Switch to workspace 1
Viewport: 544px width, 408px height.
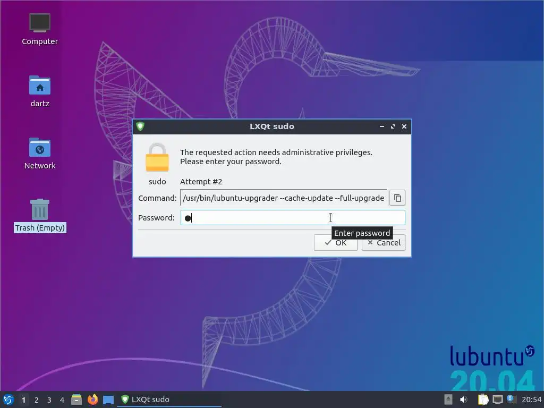23,400
